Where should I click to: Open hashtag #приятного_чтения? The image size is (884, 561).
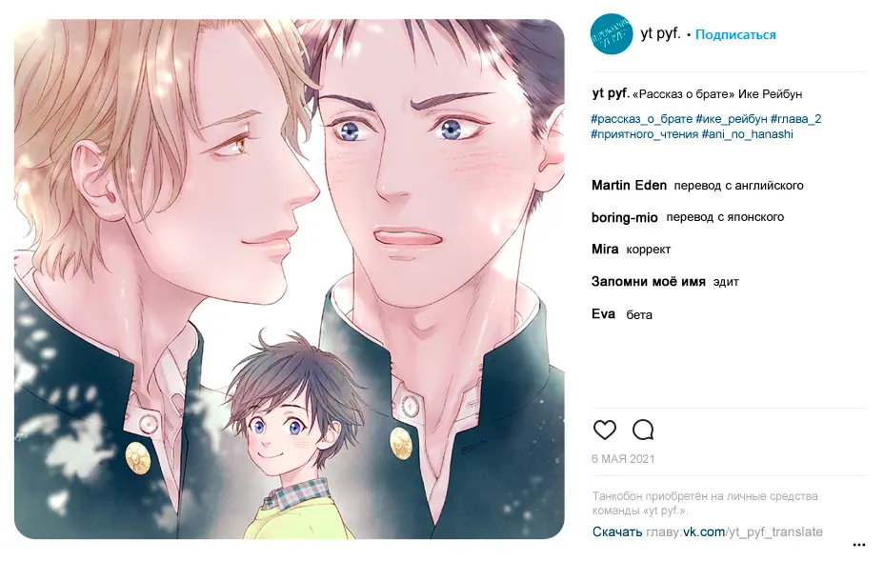644,134
